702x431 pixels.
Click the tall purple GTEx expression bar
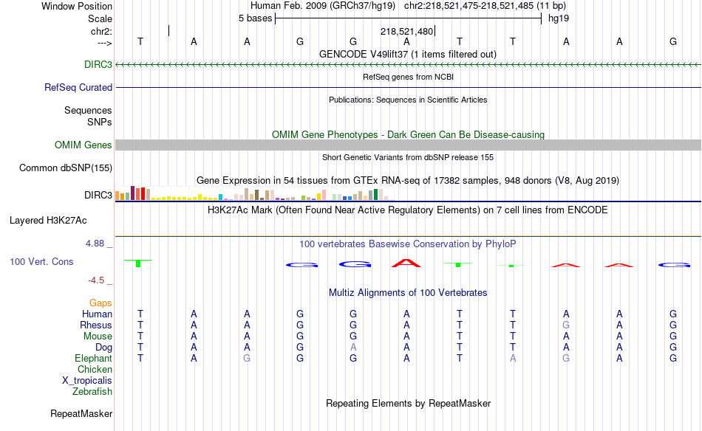[132, 193]
